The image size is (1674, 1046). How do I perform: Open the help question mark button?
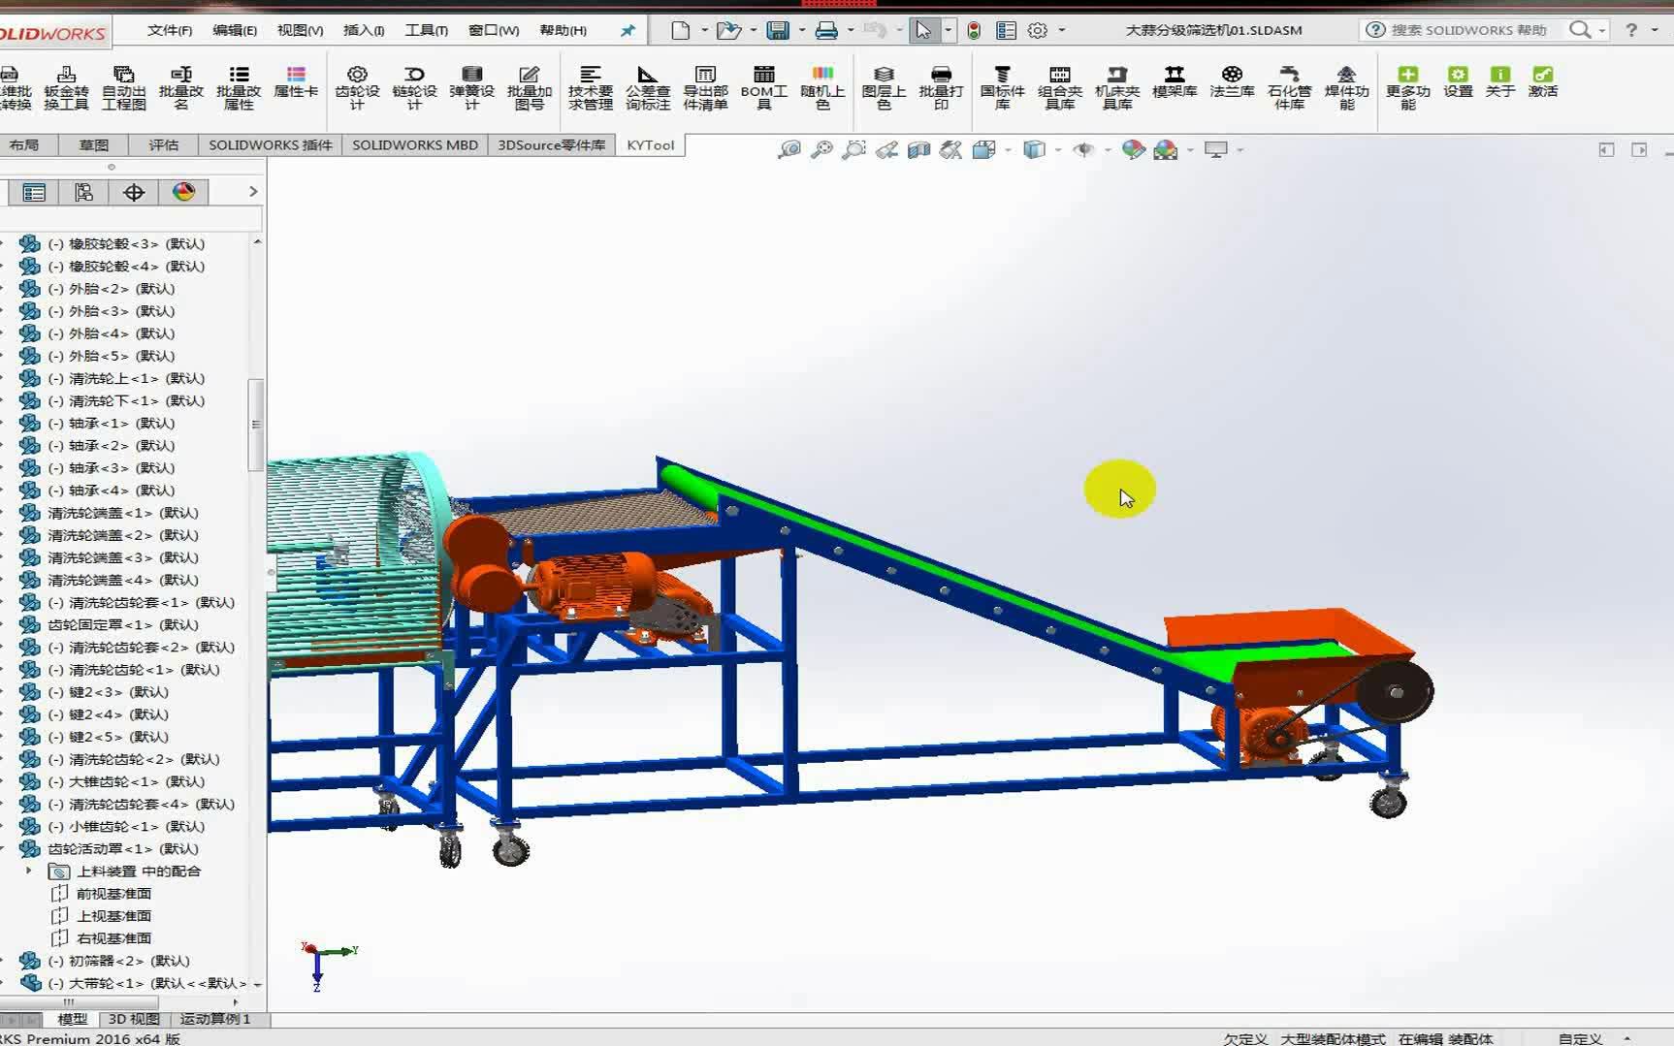tap(1631, 30)
